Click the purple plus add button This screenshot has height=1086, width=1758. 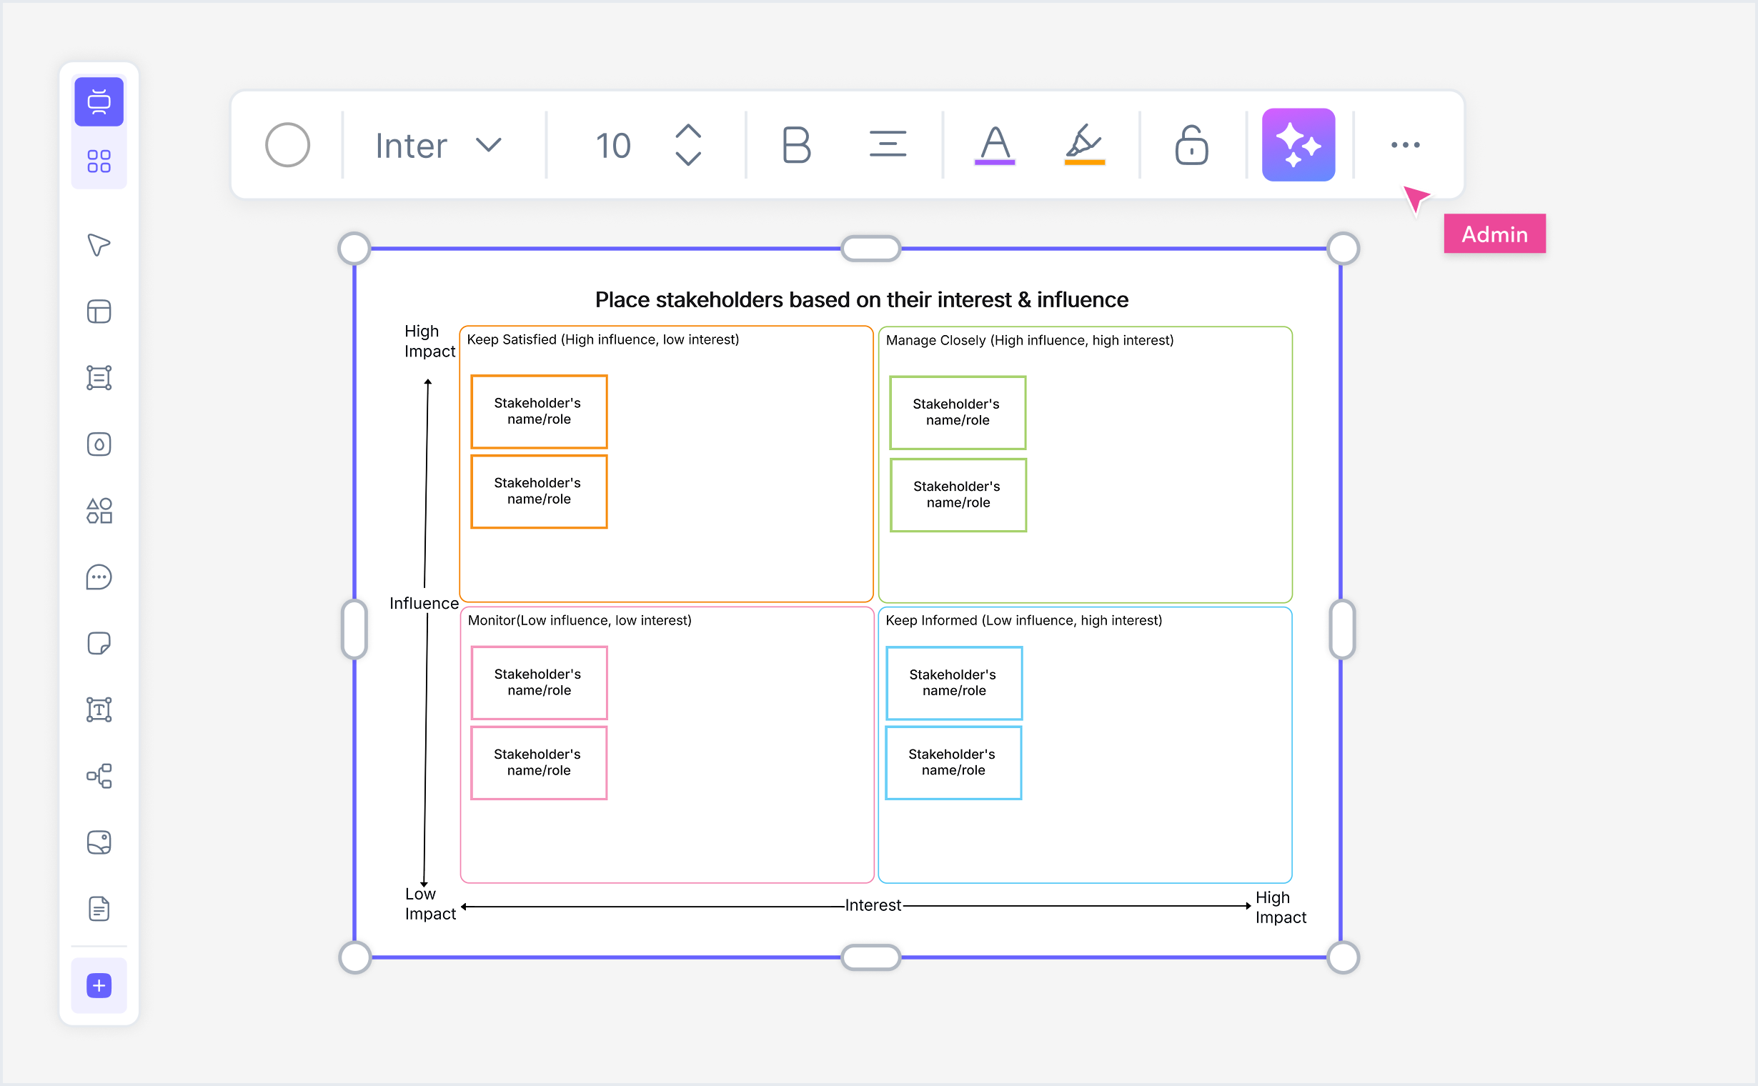tap(99, 985)
